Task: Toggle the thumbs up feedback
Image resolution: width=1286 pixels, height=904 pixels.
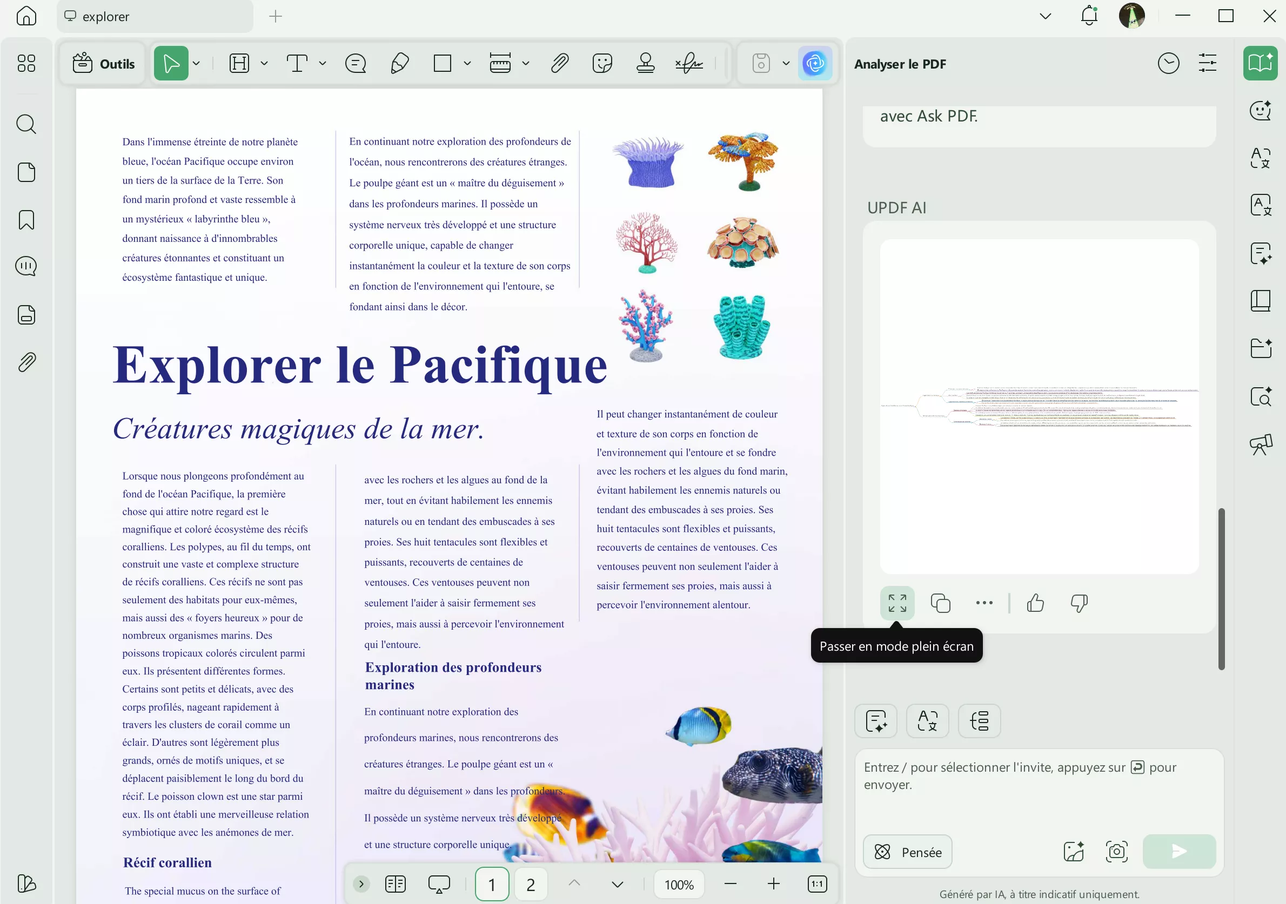Action: [1035, 603]
